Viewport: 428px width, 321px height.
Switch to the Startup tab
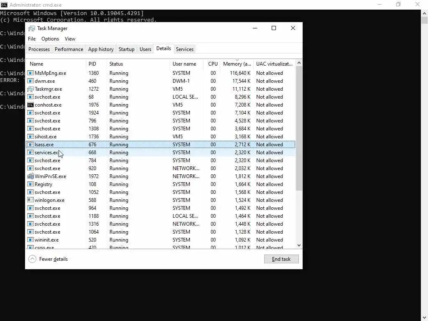(x=126, y=49)
